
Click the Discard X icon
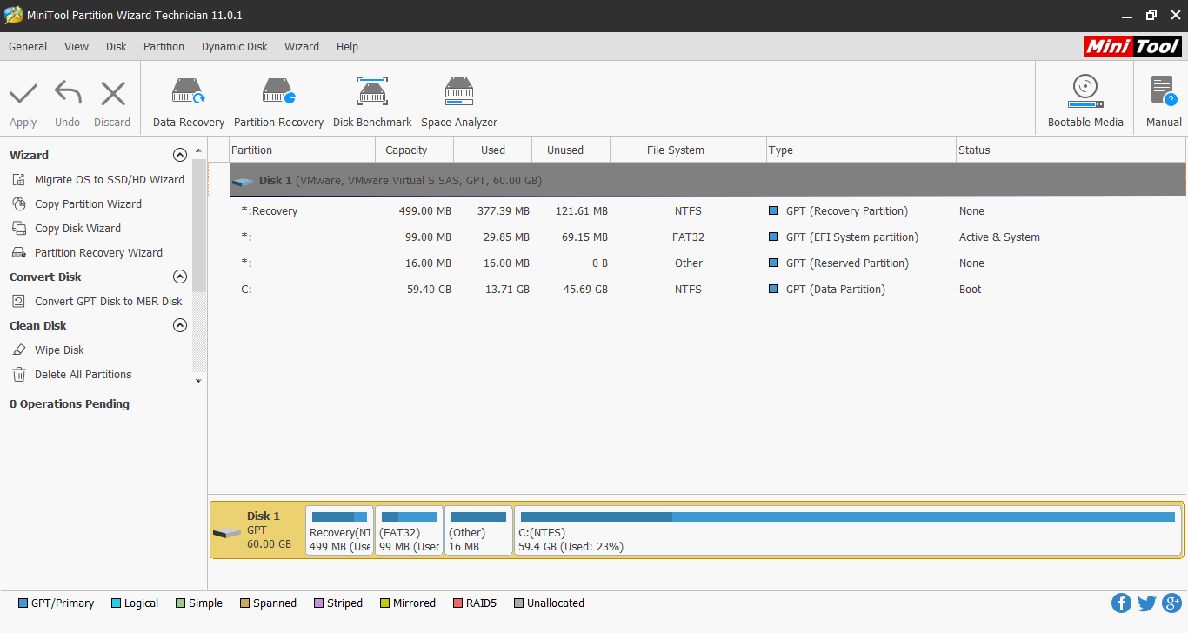113,93
